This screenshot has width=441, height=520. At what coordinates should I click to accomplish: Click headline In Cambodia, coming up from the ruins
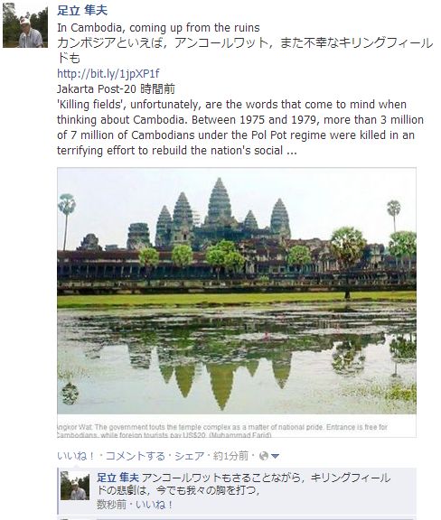click(x=158, y=27)
